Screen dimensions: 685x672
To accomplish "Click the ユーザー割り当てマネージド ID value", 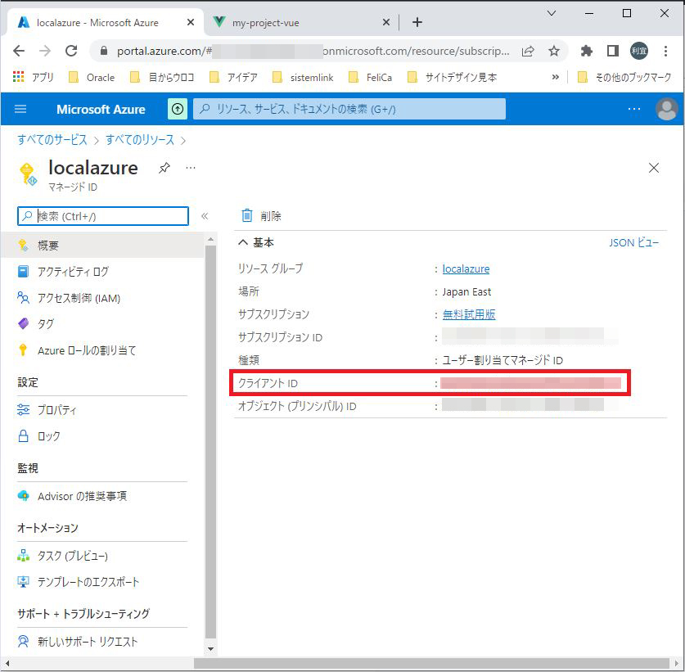I will pyautogui.click(x=502, y=360).
